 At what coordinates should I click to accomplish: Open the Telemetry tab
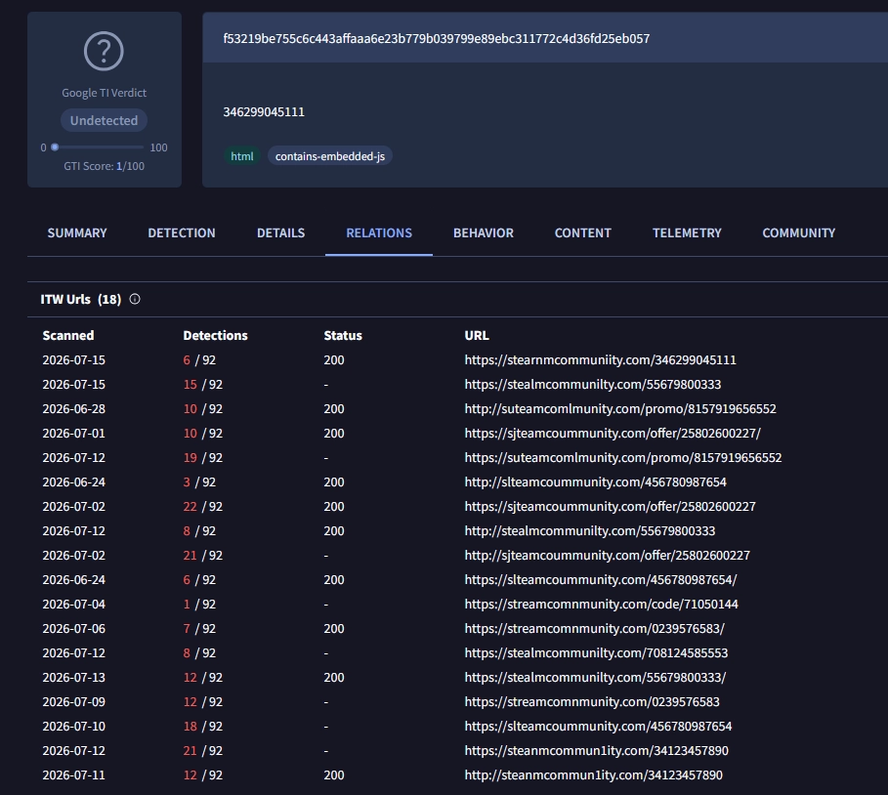tap(687, 232)
